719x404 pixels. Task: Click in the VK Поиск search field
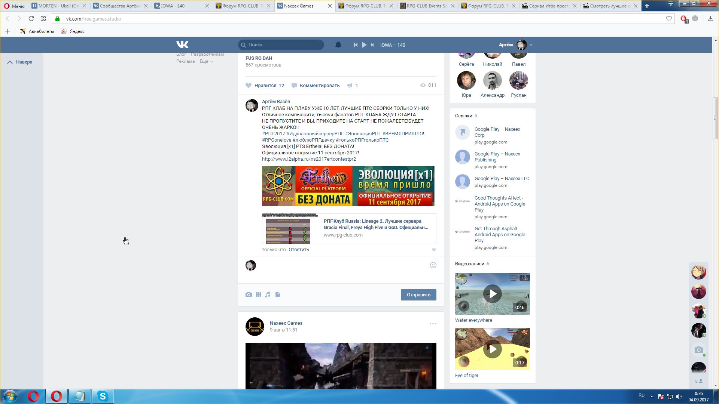tap(281, 45)
